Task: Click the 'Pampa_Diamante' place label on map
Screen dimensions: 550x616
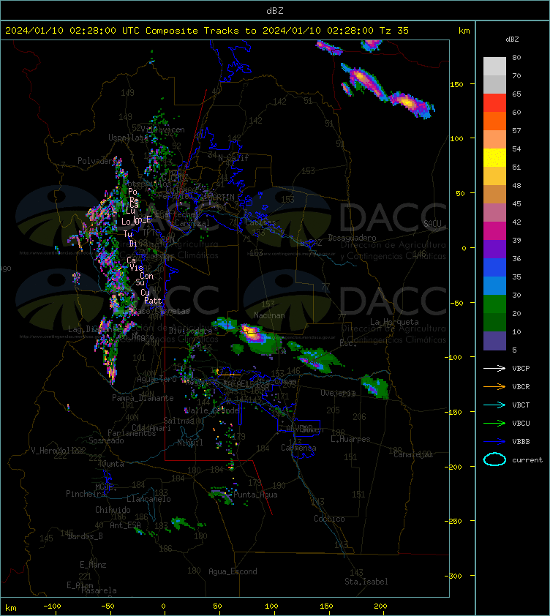Action: click(x=143, y=398)
